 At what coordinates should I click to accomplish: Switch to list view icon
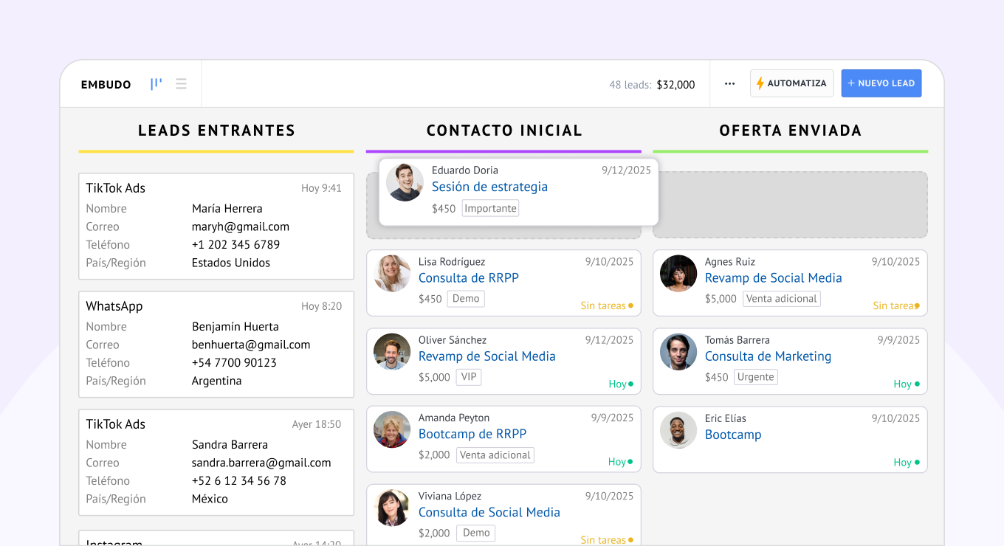pos(181,84)
